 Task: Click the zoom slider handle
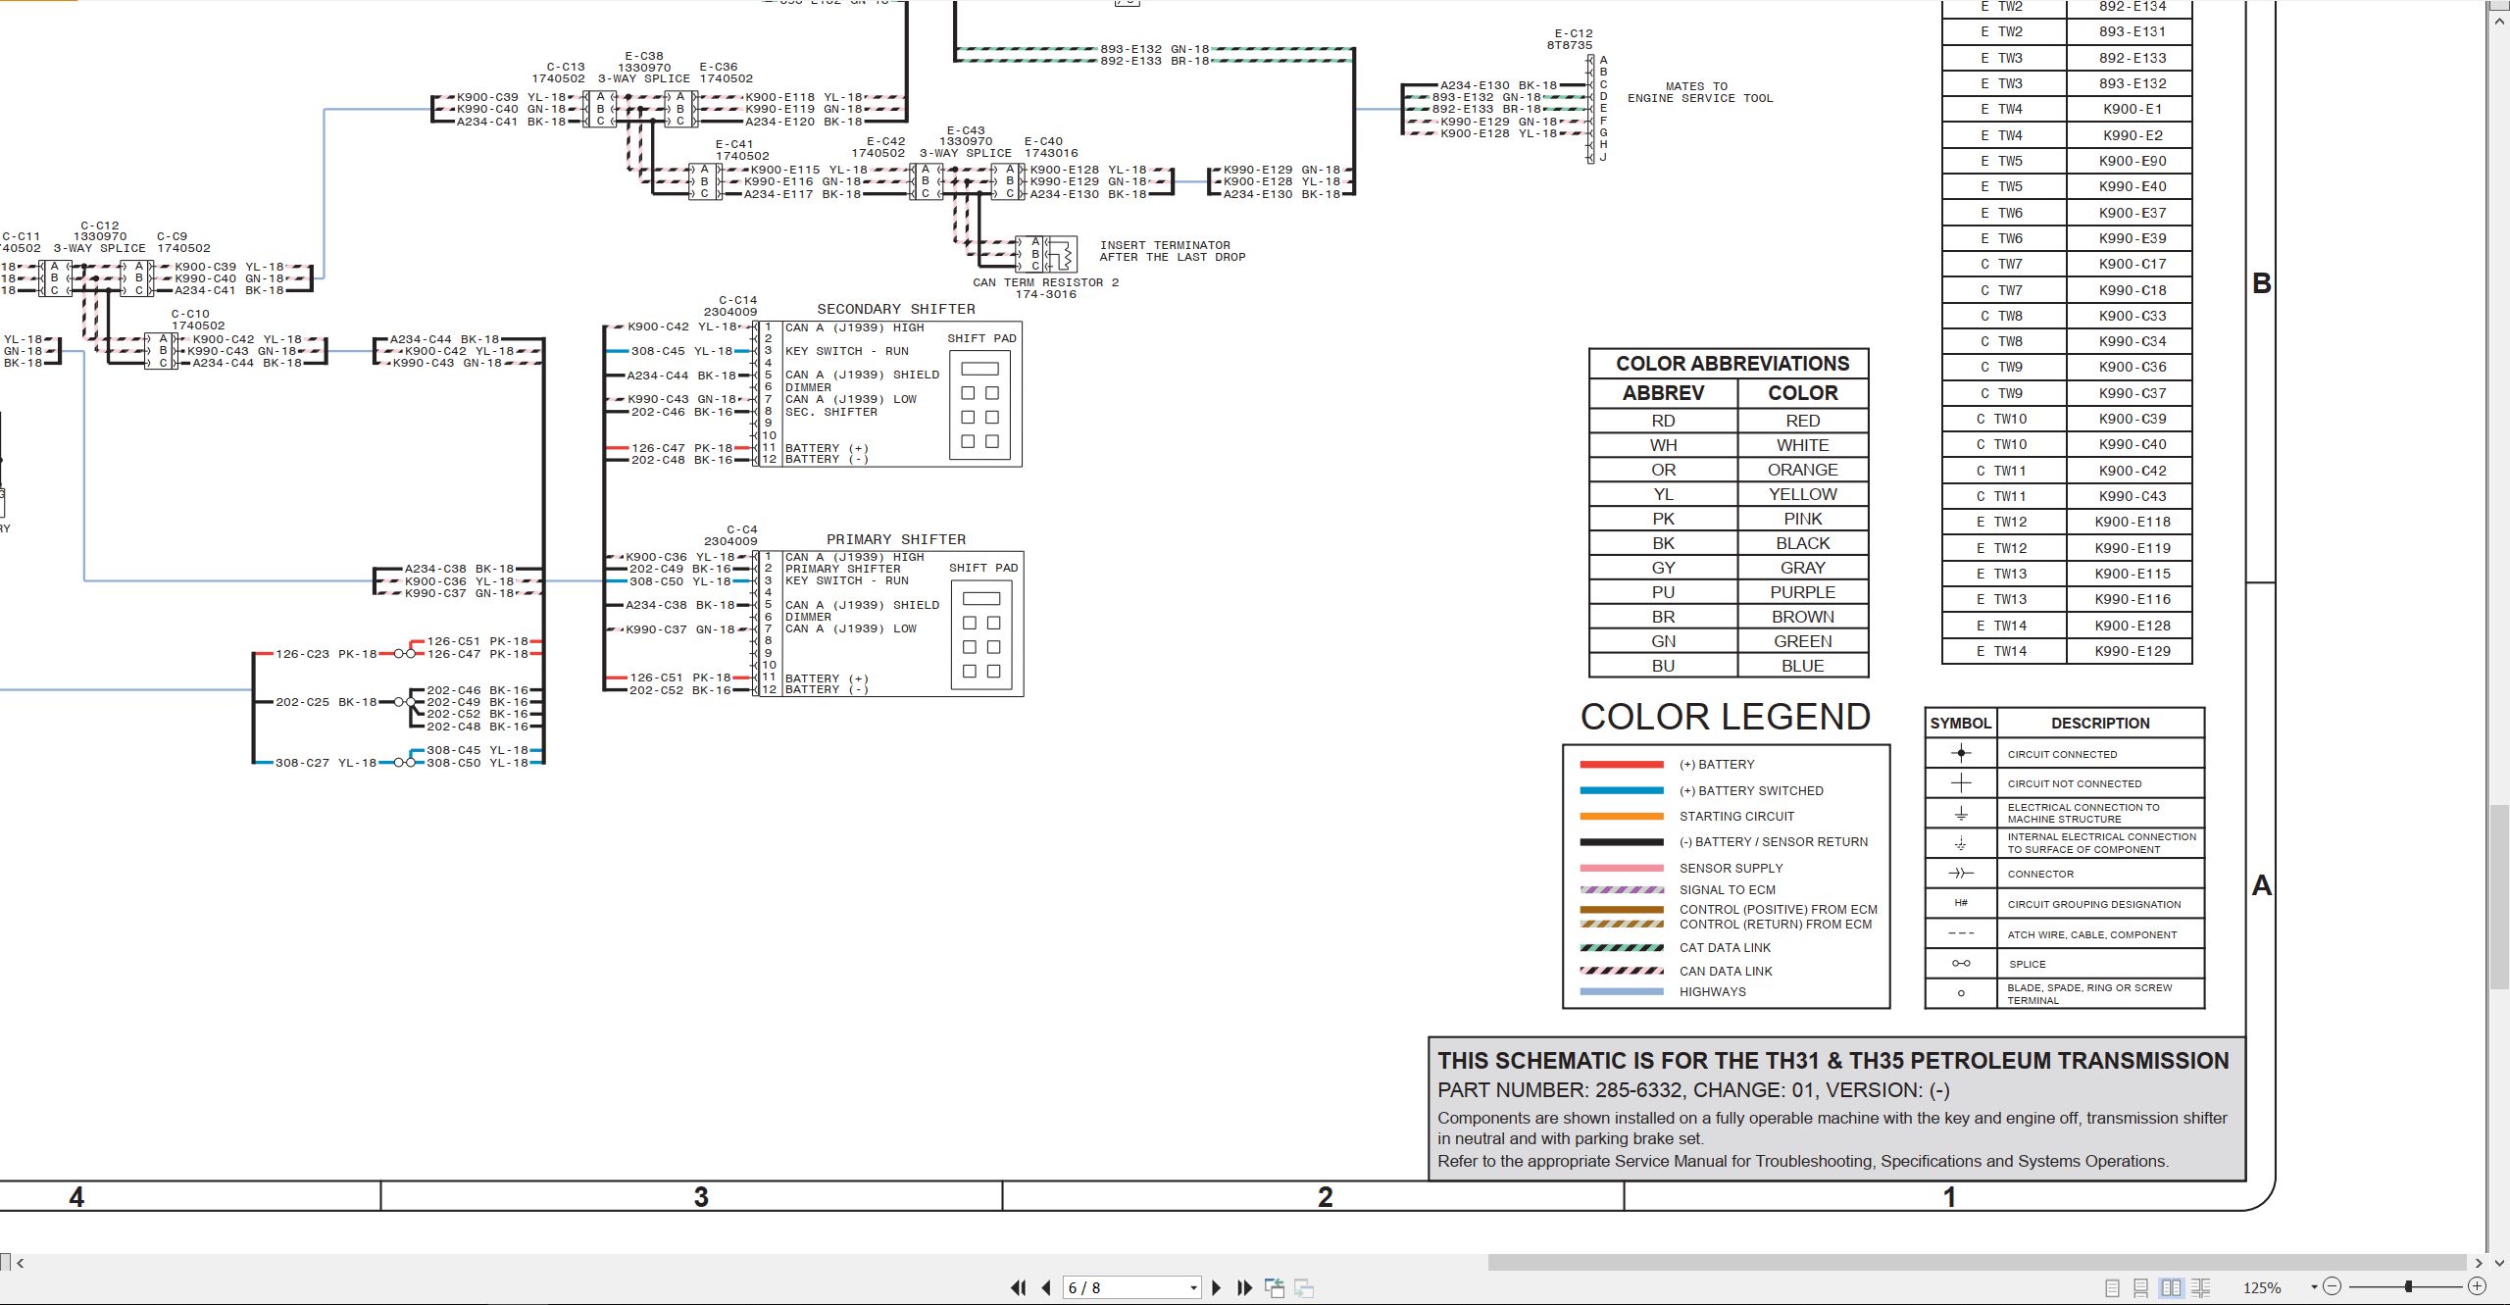point(2408,1286)
